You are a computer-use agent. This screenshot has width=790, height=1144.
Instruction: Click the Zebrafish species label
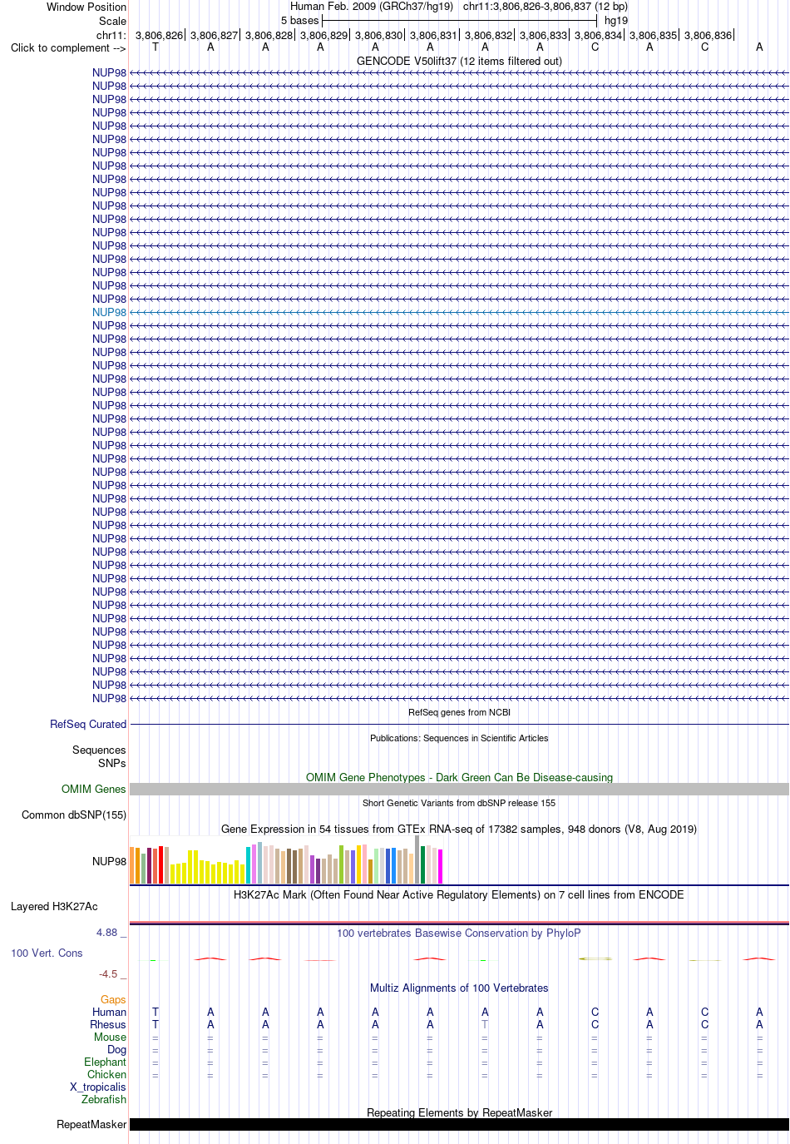pyautogui.click(x=104, y=1100)
